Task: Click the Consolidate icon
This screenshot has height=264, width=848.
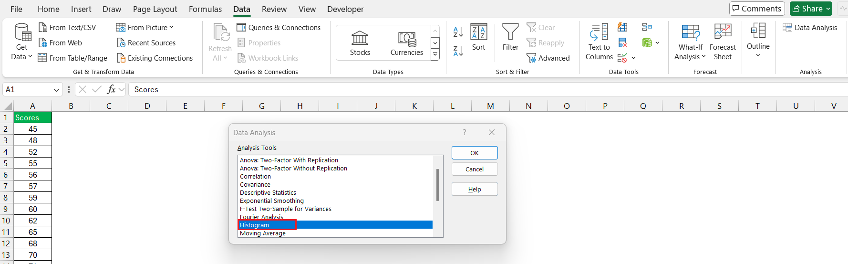Action: point(647,27)
